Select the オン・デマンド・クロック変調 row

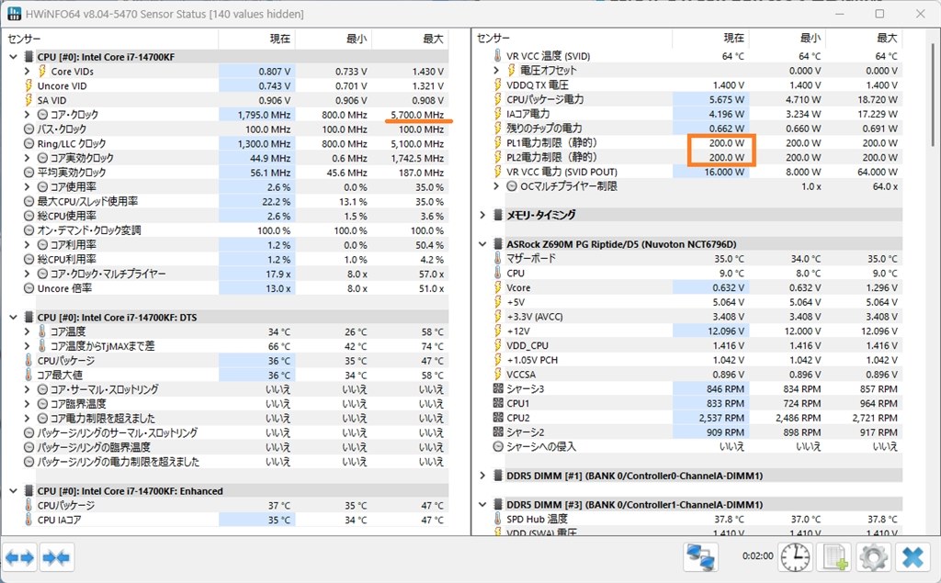tap(235, 230)
